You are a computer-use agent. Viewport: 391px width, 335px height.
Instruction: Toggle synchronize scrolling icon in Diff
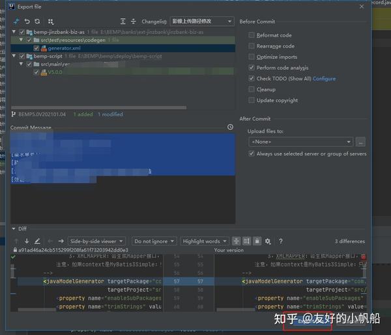[246, 241]
